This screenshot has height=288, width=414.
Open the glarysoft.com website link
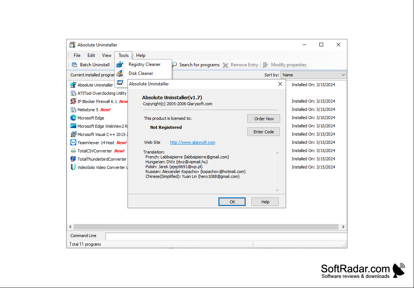coord(193,142)
